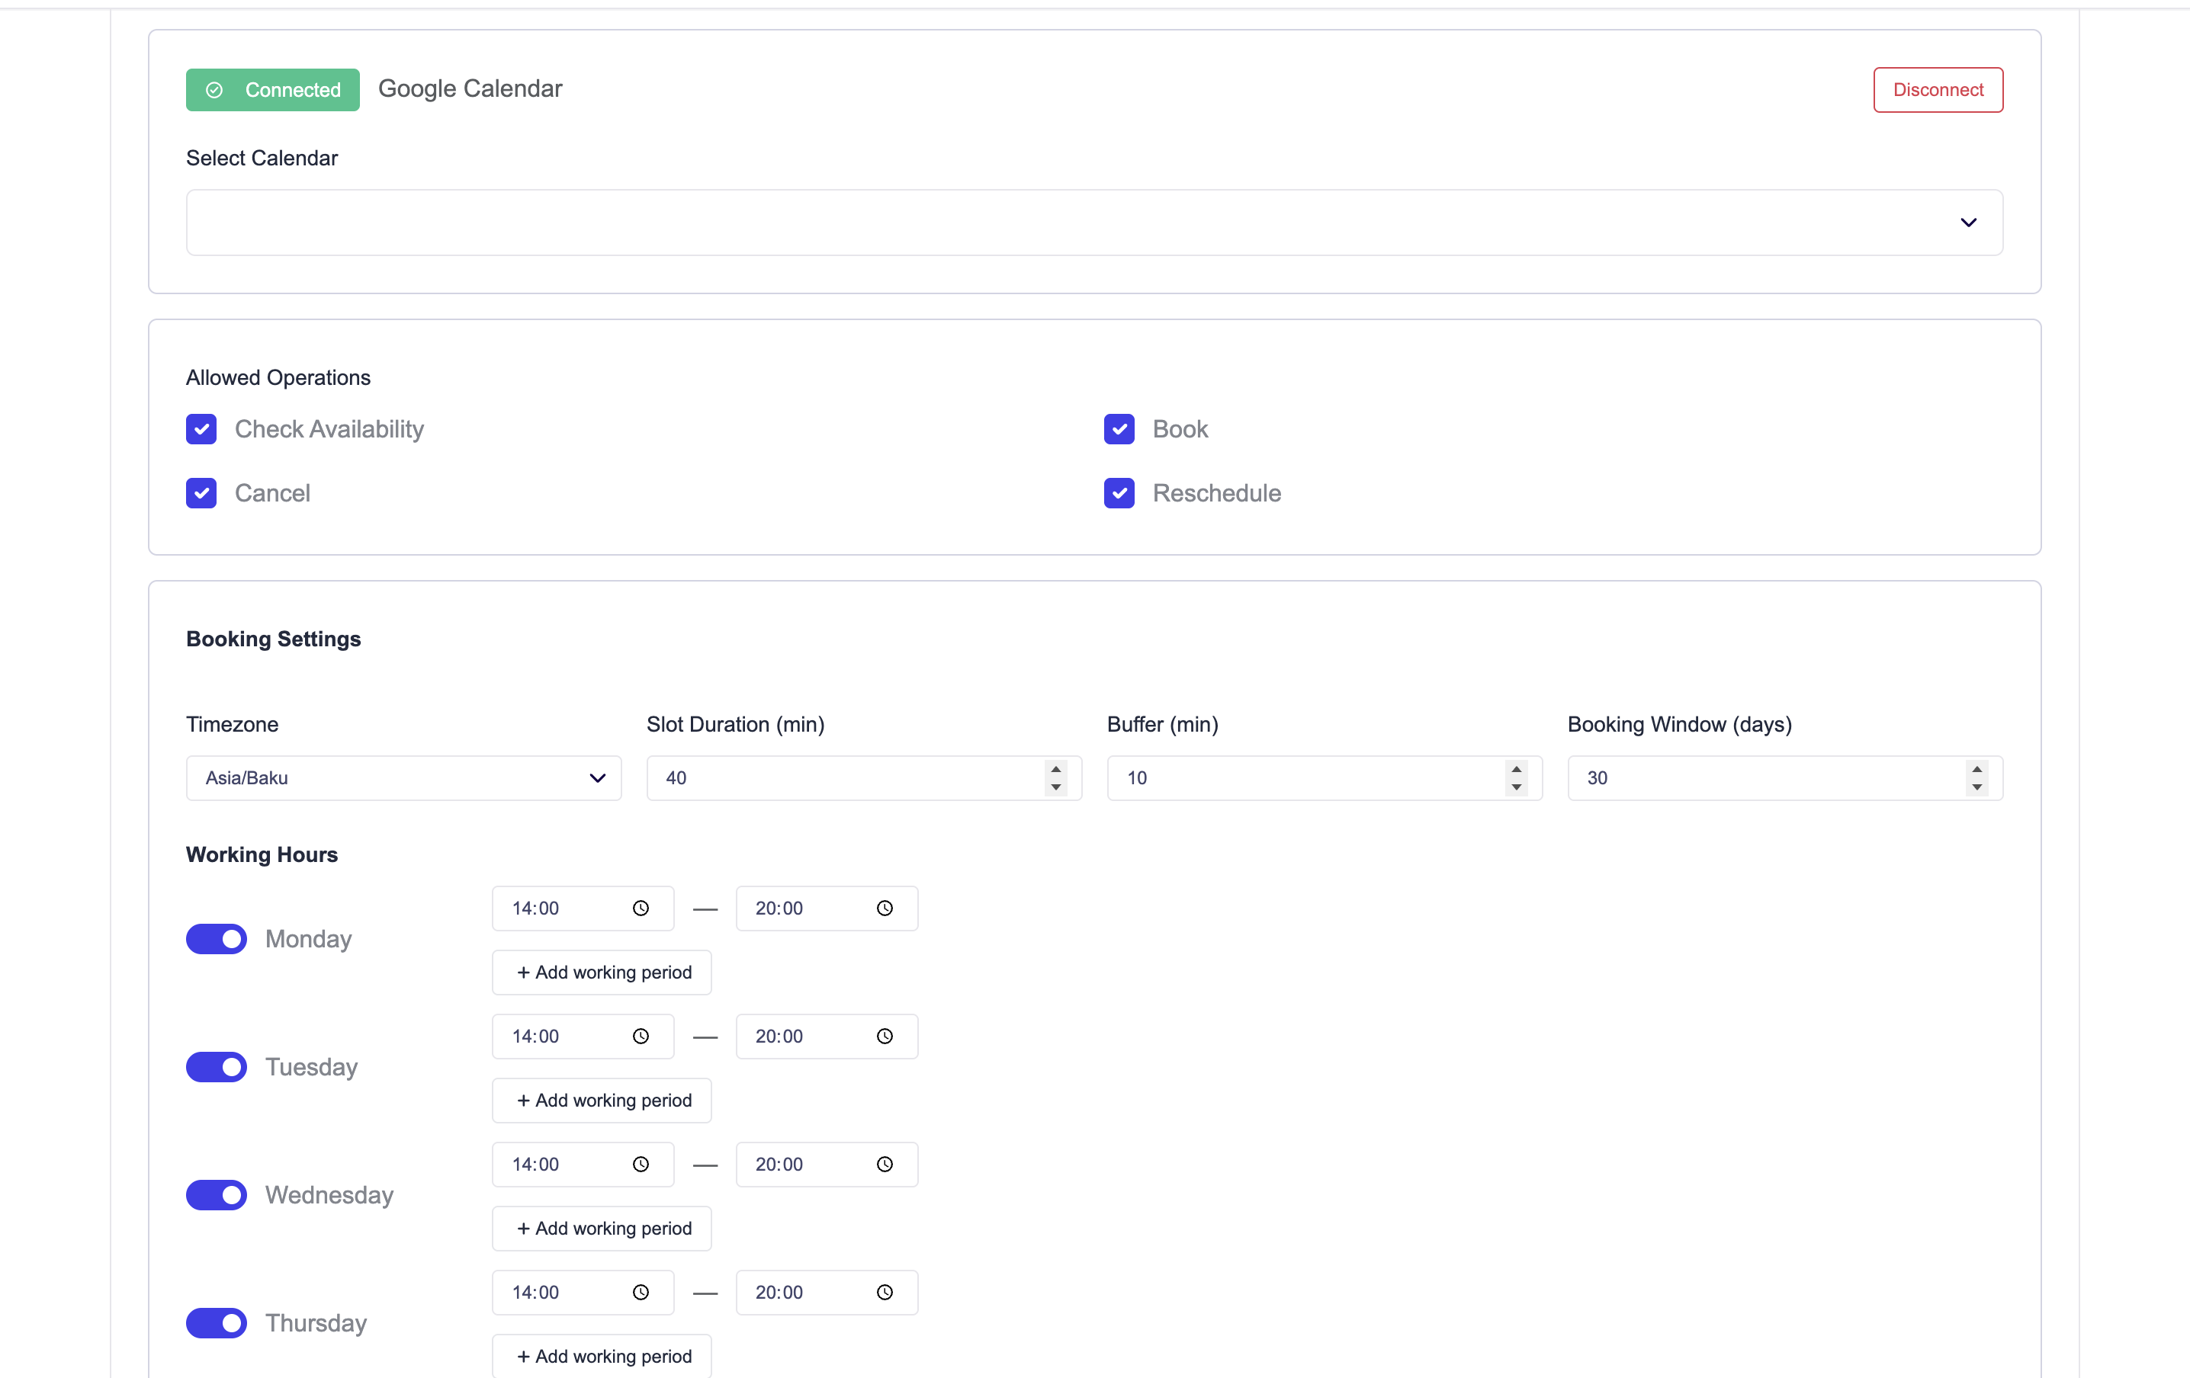This screenshot has width=2190, height=1378.
Task: Open the Select Calendar dropdown
Action: click(1094, 223)
